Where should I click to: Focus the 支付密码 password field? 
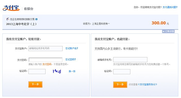pos(45,60)
